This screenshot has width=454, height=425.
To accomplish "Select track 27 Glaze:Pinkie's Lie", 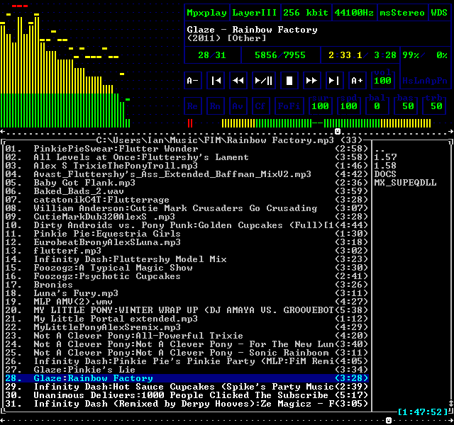I will click(187, 370).
